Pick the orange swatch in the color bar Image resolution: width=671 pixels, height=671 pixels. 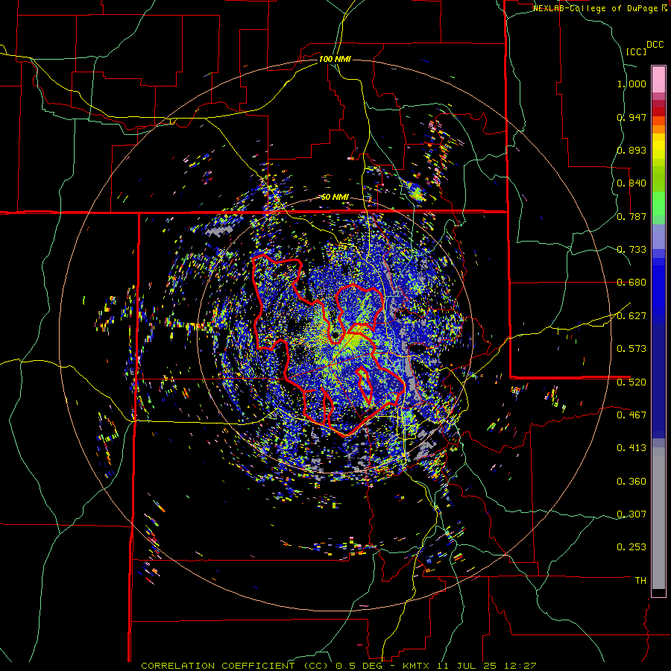tap(658, 129)
